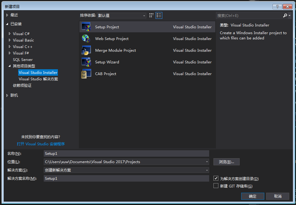This screenshot has width=296, height=205.
Task: Select the Setup Project template icon
Action: pos(86,27)
